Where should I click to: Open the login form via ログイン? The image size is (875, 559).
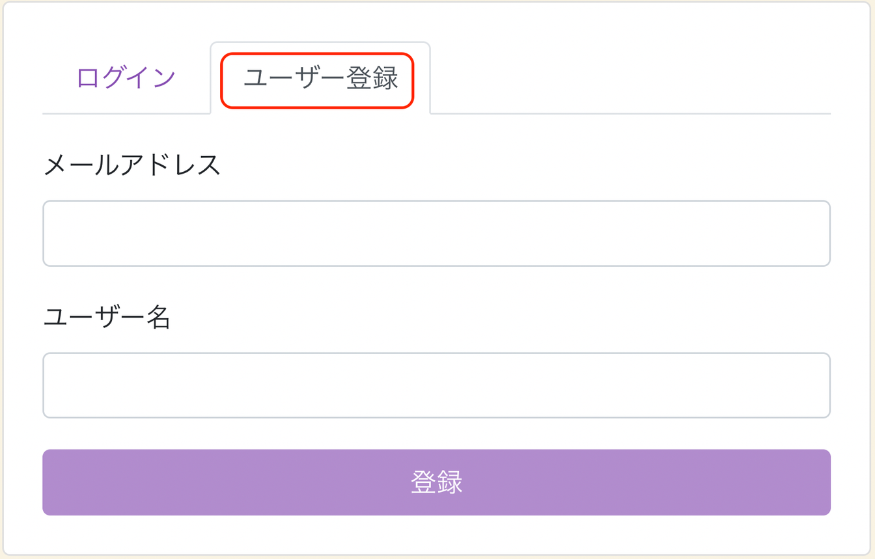126,78
